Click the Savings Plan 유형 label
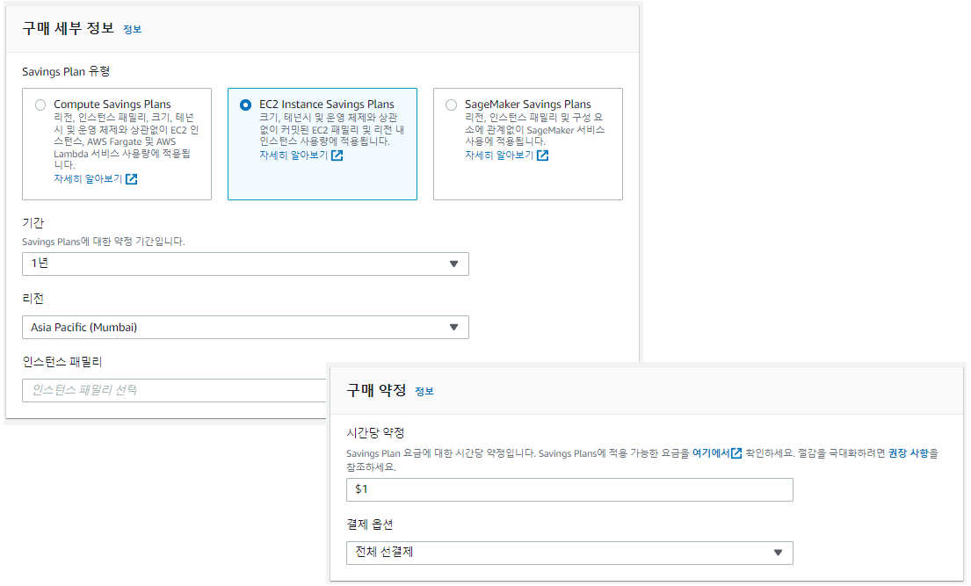 pos(66,71)
